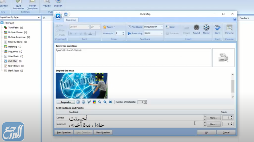This screenshot has width=254, height=142.
Task: Click the Copy command in Clipboard
Action: tap(60, 30)
